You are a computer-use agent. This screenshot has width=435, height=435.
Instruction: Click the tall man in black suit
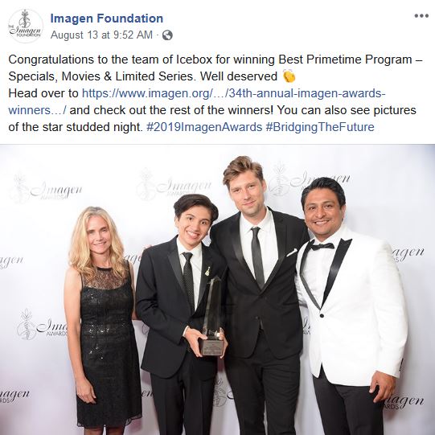[x=262, y=294]
